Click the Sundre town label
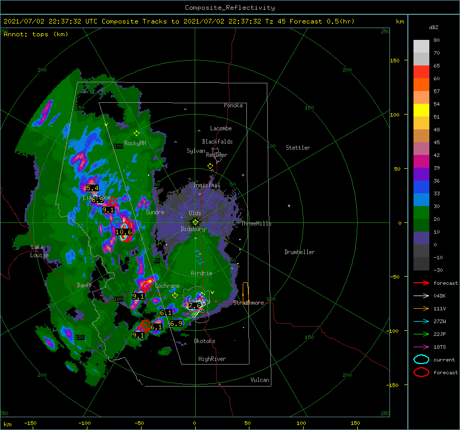The width and height of the screenshot is (460, 430). (x=155, y=212)
